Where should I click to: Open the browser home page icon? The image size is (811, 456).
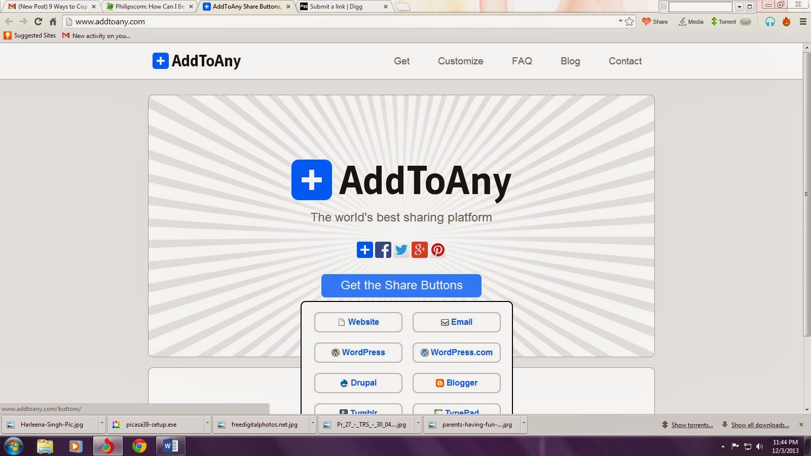[x=53, y=21]
